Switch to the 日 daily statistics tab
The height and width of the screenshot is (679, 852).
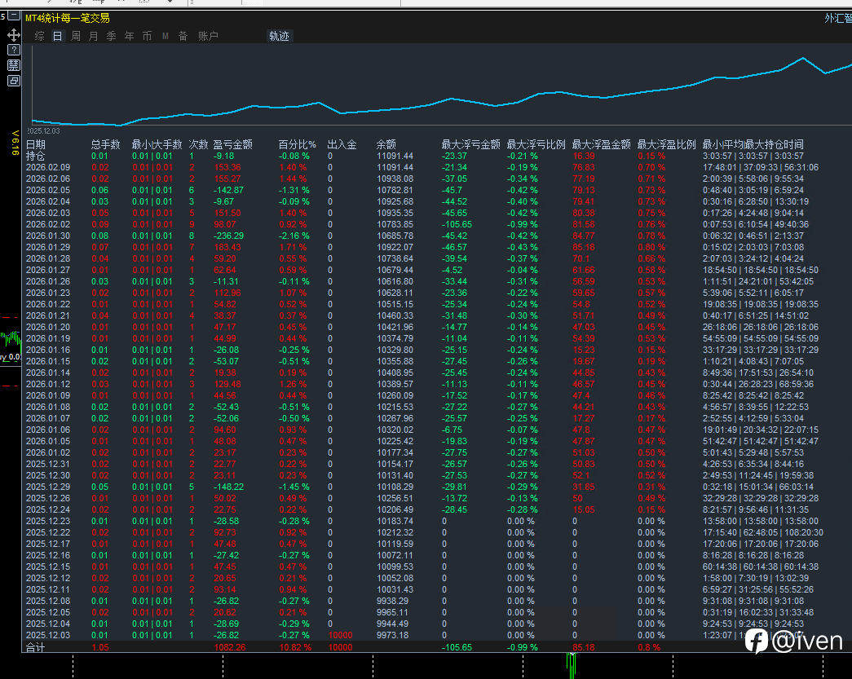57,36
